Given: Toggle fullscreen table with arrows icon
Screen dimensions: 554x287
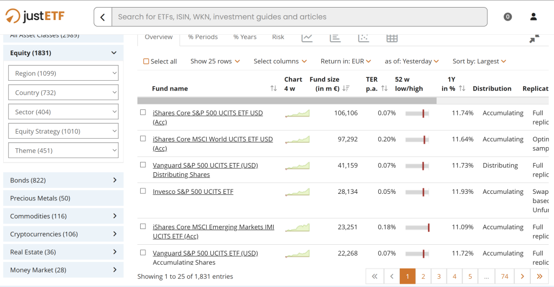Looking at the screenshot, I should [x=534, y=38].
